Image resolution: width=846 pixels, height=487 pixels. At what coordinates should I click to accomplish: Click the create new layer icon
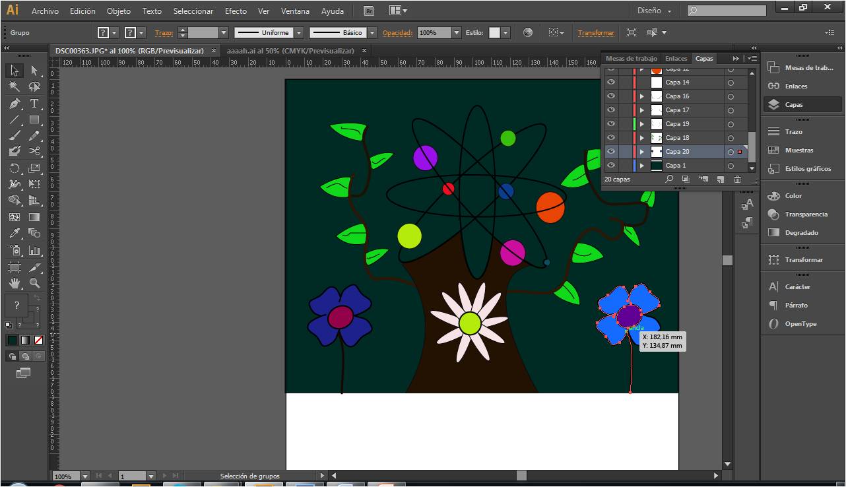(x=721, y=179)
